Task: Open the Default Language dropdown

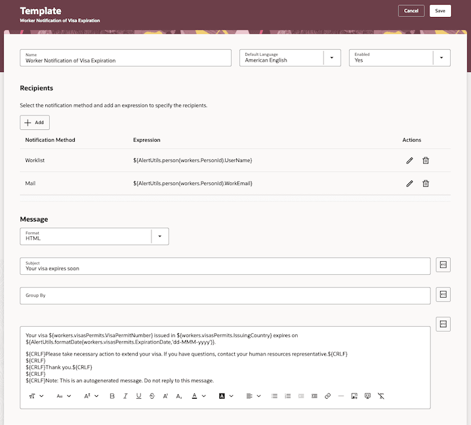Action: 332,58
